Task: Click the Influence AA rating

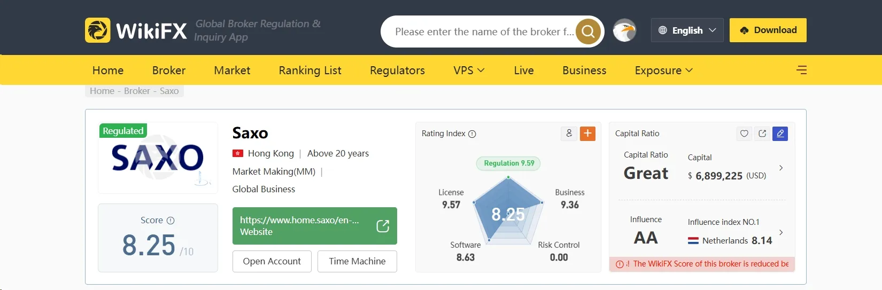Action: click(x=646, y=238)
